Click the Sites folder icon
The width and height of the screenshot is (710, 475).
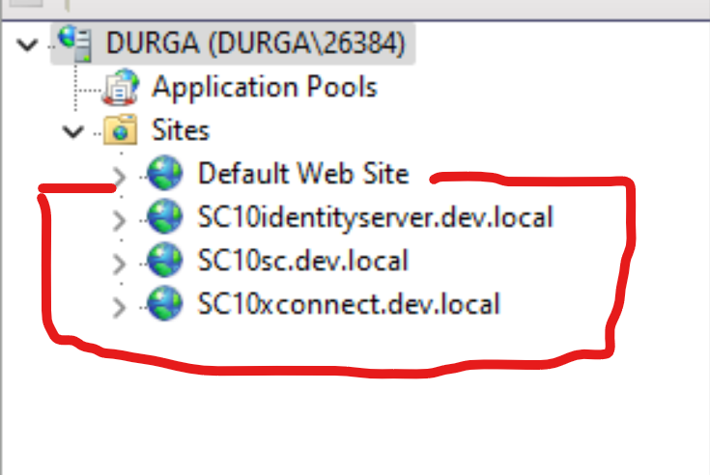(x=121, y=129)
